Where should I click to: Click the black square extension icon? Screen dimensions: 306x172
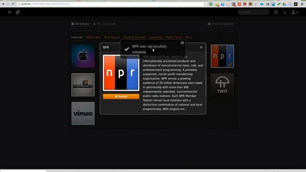click(x=295, y=4)
